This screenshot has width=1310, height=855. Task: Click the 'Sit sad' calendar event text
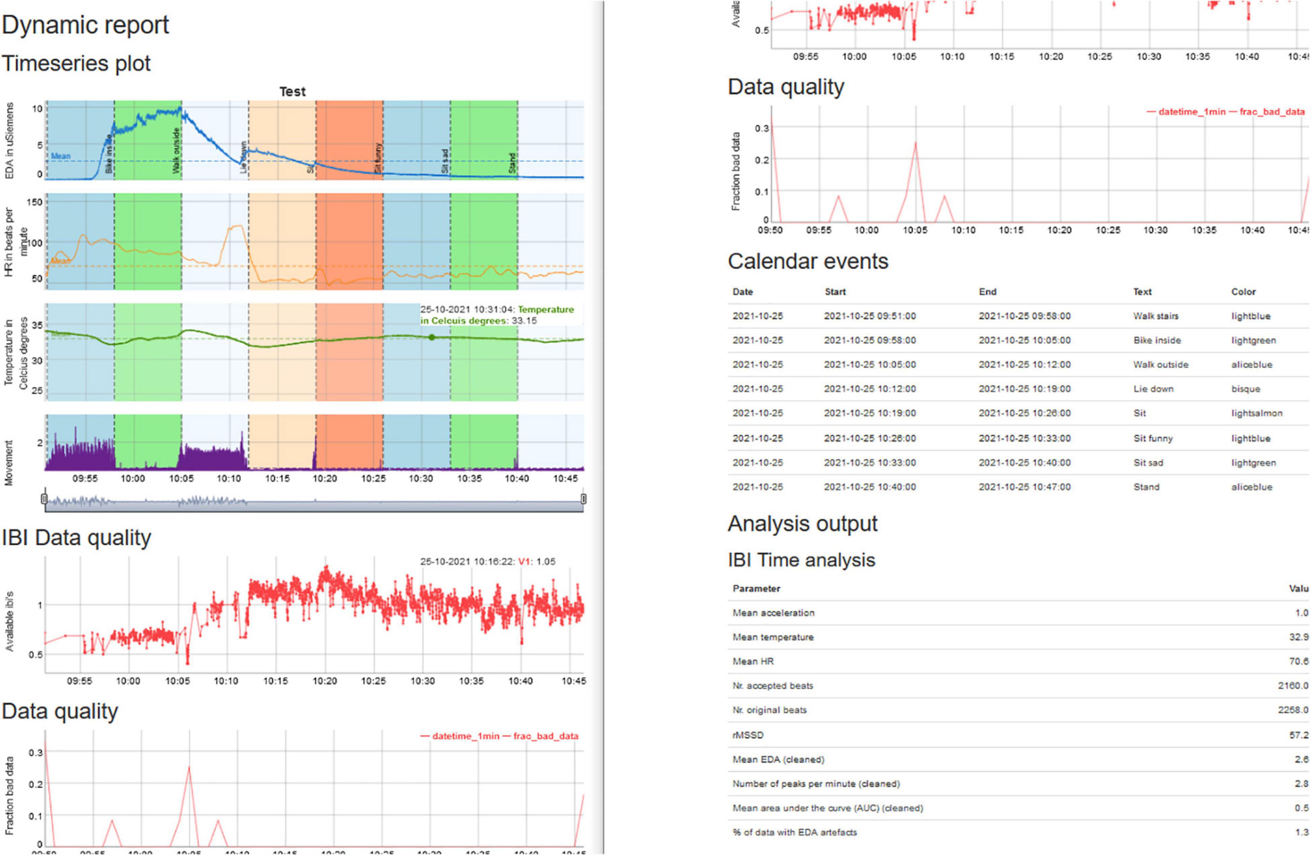coord(1148,462)
